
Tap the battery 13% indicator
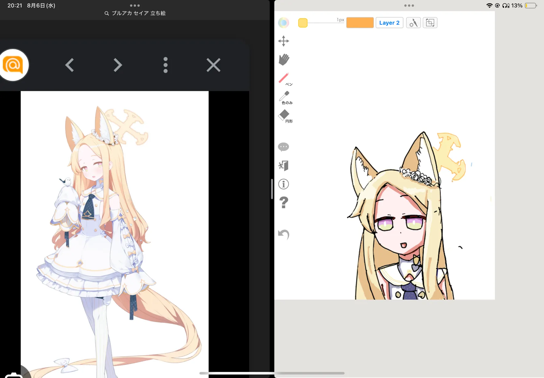click(x=524, y=6)
